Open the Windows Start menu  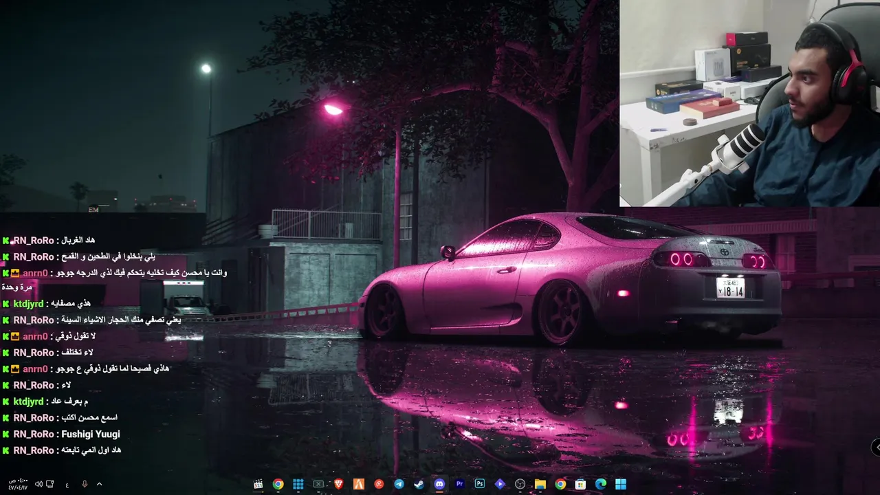[621, 484]
